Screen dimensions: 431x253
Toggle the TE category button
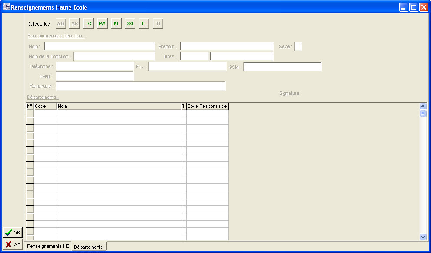click(x=144, y=23)
